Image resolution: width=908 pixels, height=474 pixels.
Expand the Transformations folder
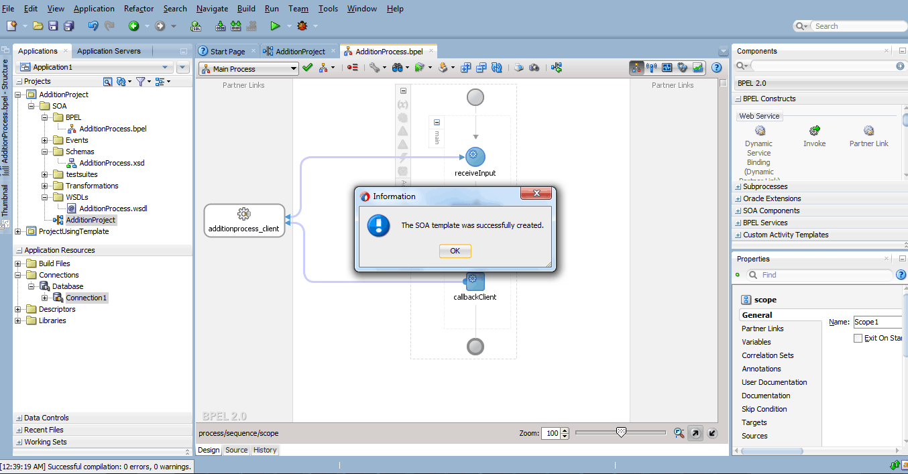point(45,186)
